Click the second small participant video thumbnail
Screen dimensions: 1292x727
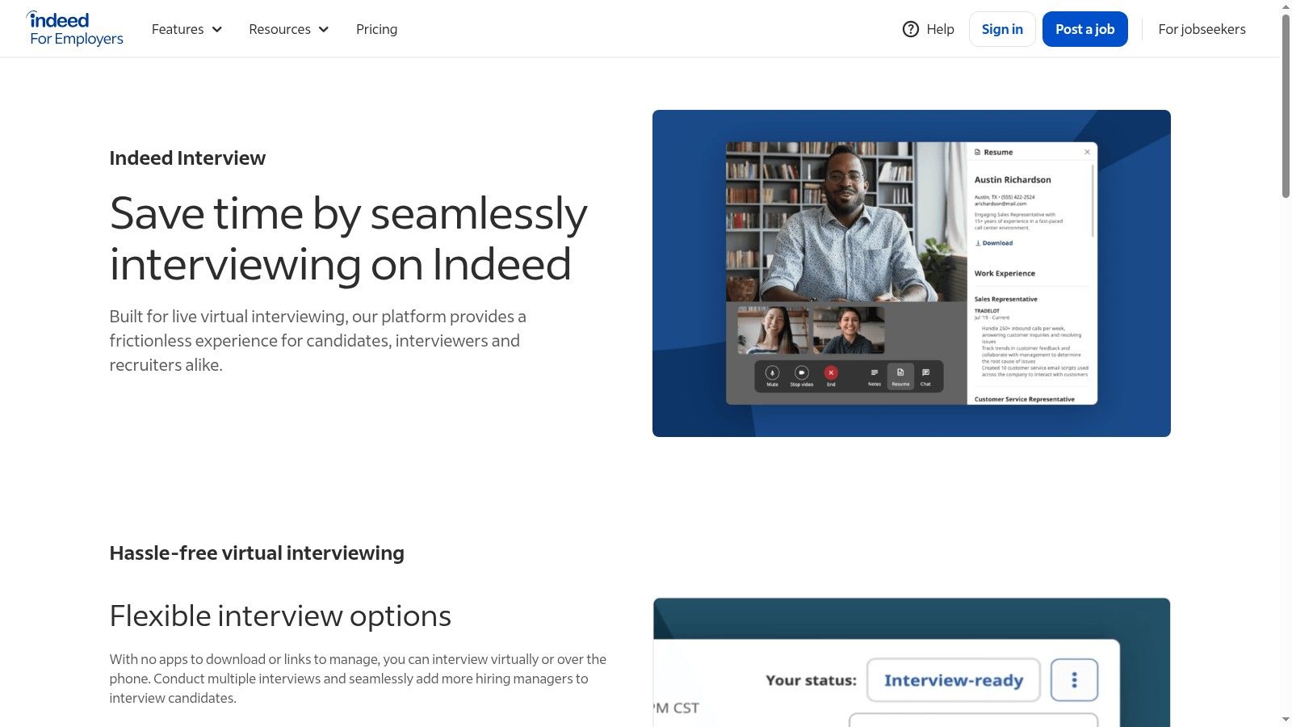849,330
